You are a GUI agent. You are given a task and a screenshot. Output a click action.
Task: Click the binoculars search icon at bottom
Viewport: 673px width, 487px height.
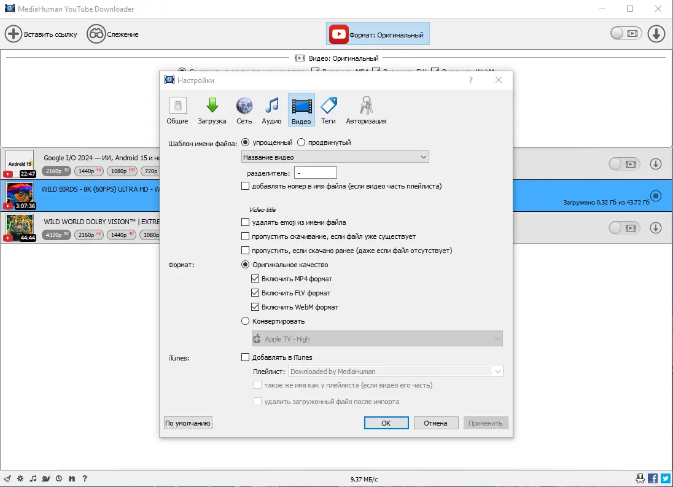tap(71, 478)
